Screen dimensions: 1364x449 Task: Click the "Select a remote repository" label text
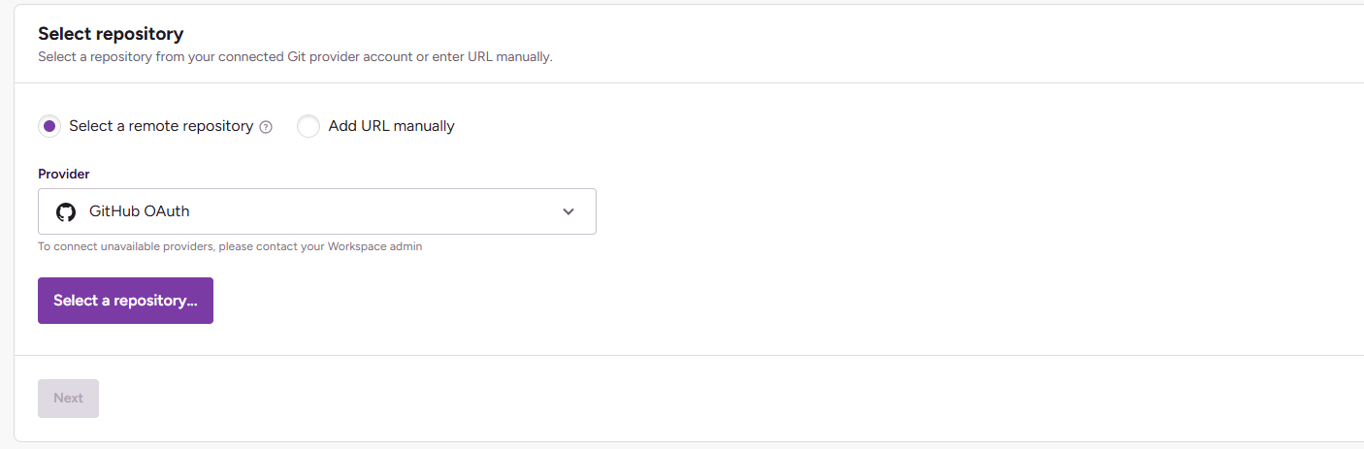coord(161,126)
